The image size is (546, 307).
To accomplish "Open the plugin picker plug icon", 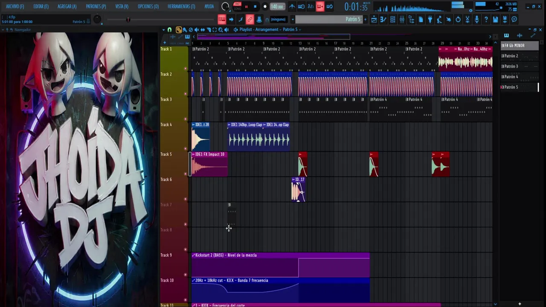I will 430,19.
